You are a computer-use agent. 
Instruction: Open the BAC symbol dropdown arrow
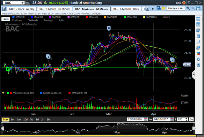(23, 3)
